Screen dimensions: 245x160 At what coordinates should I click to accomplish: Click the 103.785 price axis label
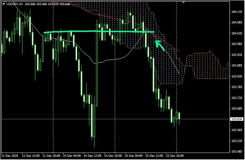coord(237,87)
